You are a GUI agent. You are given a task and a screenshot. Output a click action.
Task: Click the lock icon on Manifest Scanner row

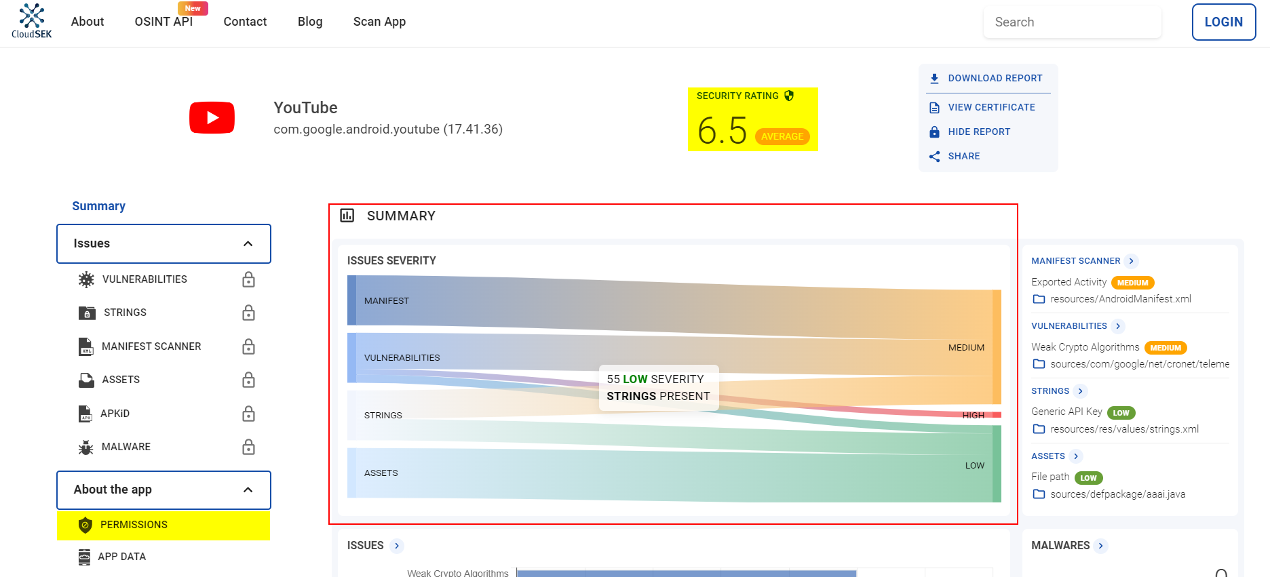249,346
